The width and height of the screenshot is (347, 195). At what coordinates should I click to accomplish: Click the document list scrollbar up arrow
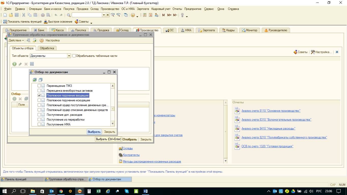coord(113,86)
